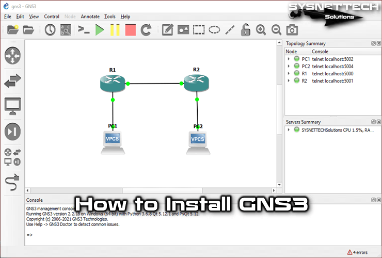Select the draw ellipse tool
The image size is (382, 258).
[x=214, y=30]
